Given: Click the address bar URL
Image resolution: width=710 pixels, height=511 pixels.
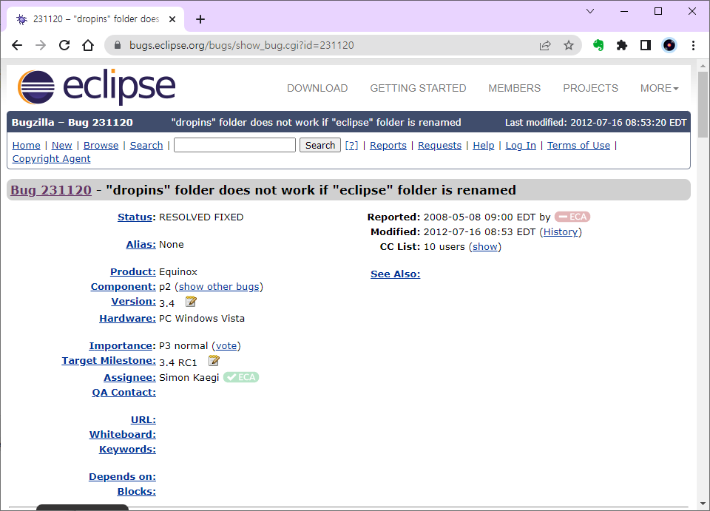Looking at the screenshot, I should [x=241, y=45].
